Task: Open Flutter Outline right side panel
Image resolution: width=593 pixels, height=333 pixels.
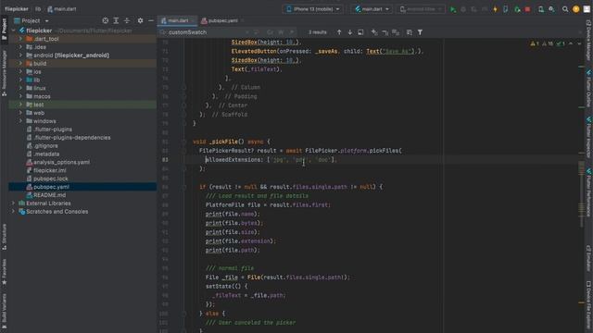Action: tap(589, 89)
